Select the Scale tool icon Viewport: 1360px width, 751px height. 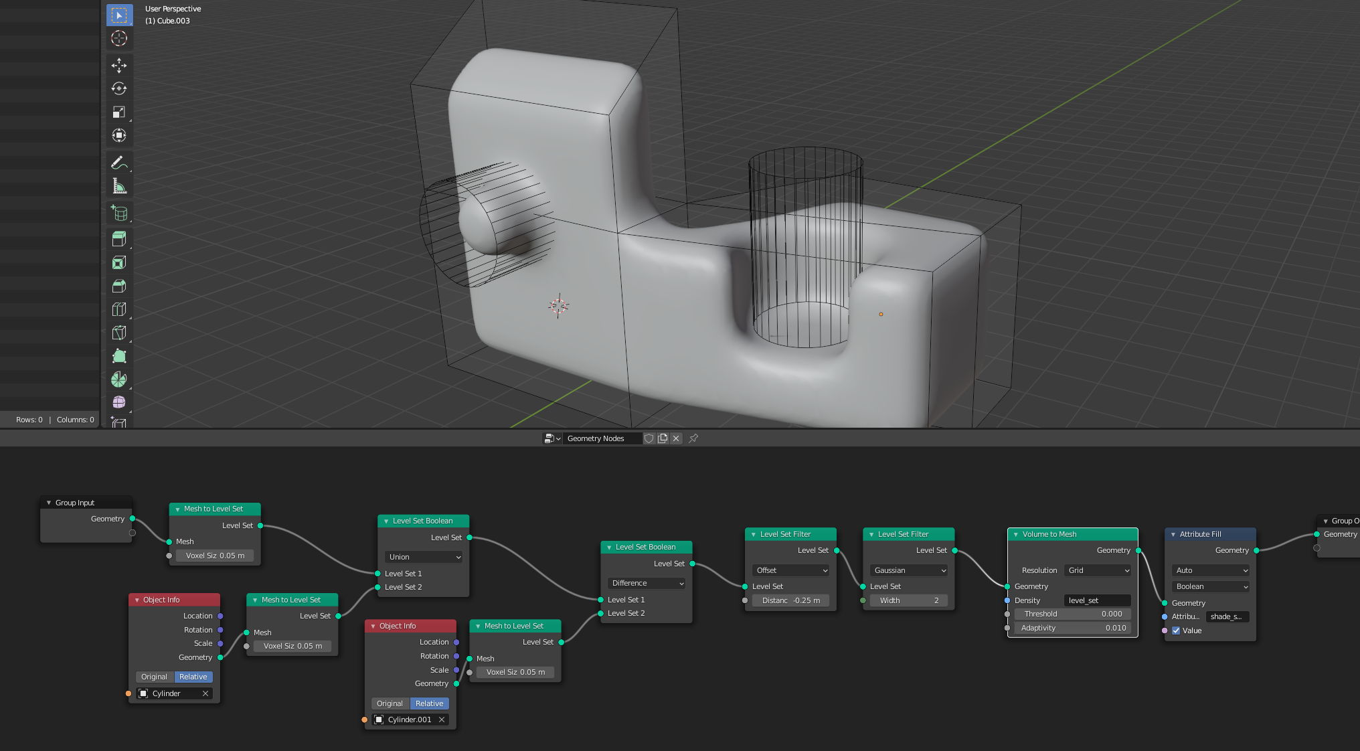coord(119,112)
